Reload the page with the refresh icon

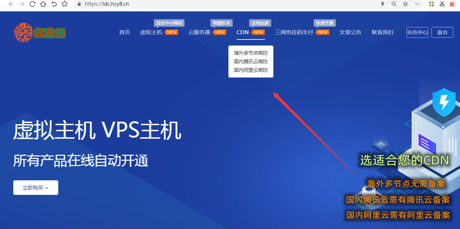click(x=33, y=4)
